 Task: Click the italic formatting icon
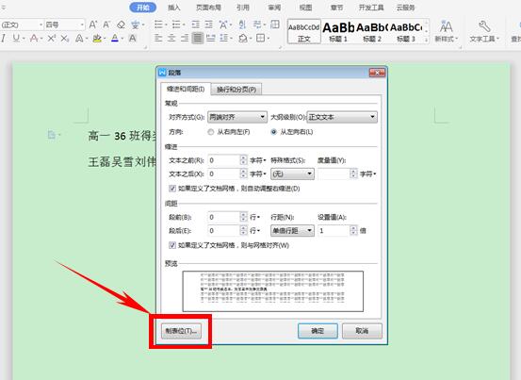tap(4, 39)
